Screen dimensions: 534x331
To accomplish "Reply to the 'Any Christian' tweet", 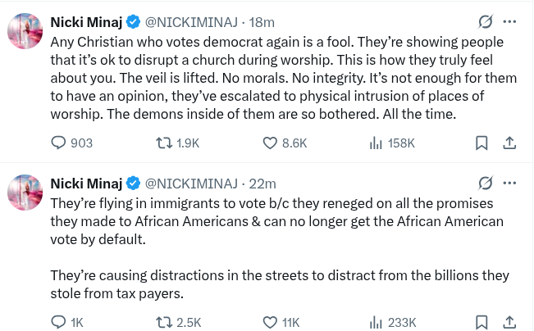I will pos(59,143).
